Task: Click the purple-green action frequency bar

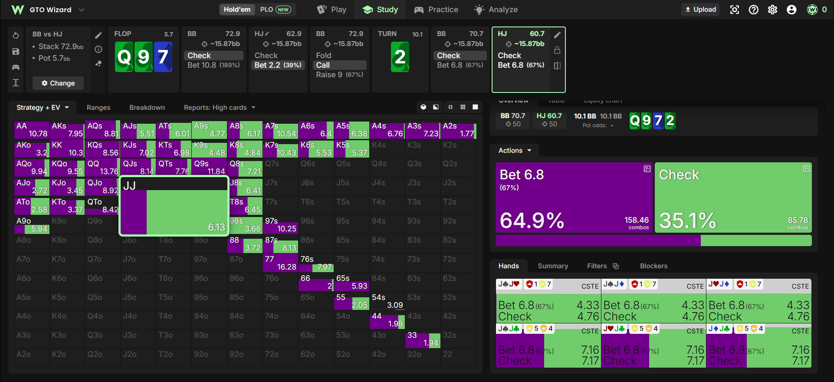Action: pyautogui.click(x=653, y=240)
